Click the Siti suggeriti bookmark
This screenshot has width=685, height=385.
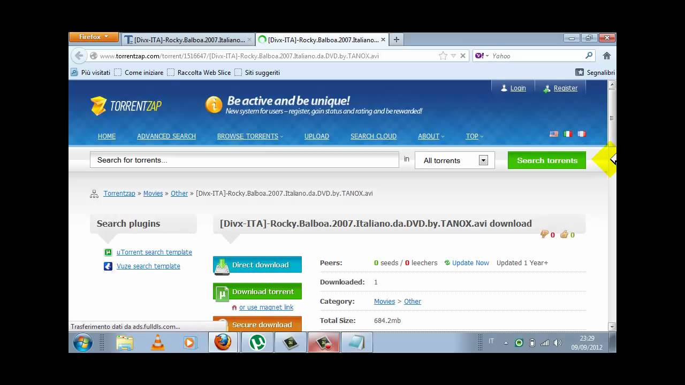(x=257, y=73)
